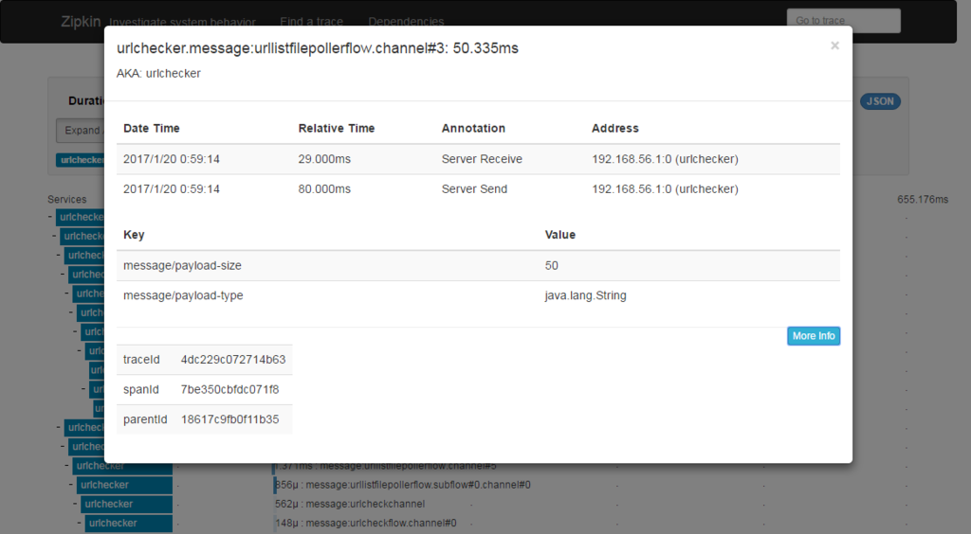Click the Server Send annotation row

[478, 189]
